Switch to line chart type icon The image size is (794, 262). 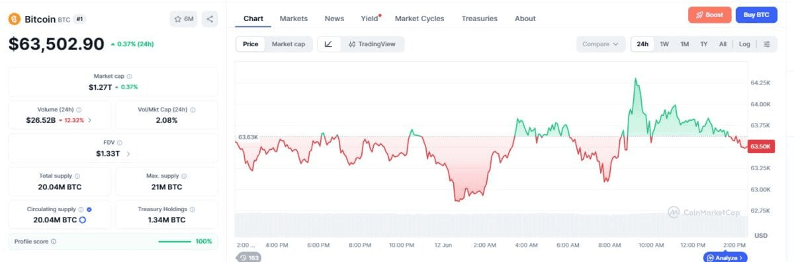[329, 44]
